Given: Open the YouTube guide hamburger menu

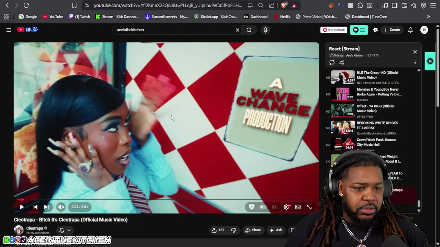Looking at the screenshot, I should tap(9, 30).
